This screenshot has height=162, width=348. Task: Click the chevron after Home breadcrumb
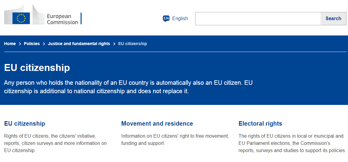[x=20, y=44]
